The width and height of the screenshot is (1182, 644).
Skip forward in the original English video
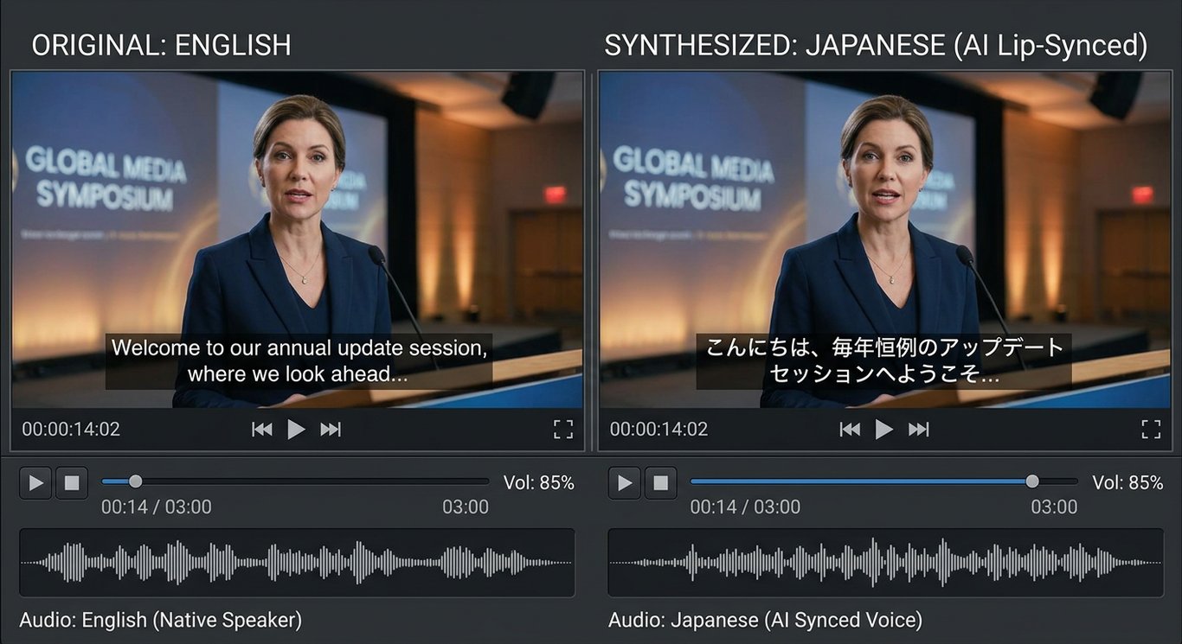[331, 429]
